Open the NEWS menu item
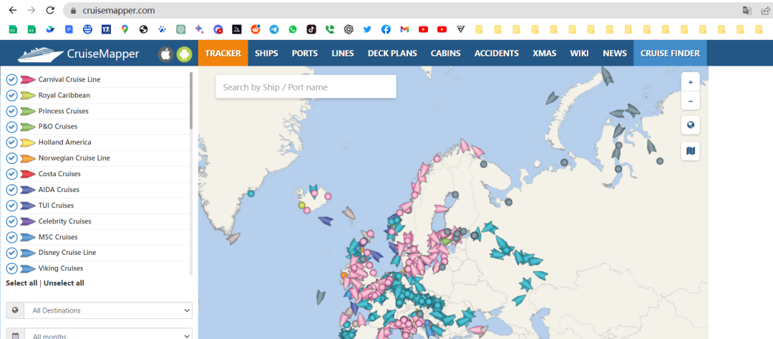 [615, 54]
